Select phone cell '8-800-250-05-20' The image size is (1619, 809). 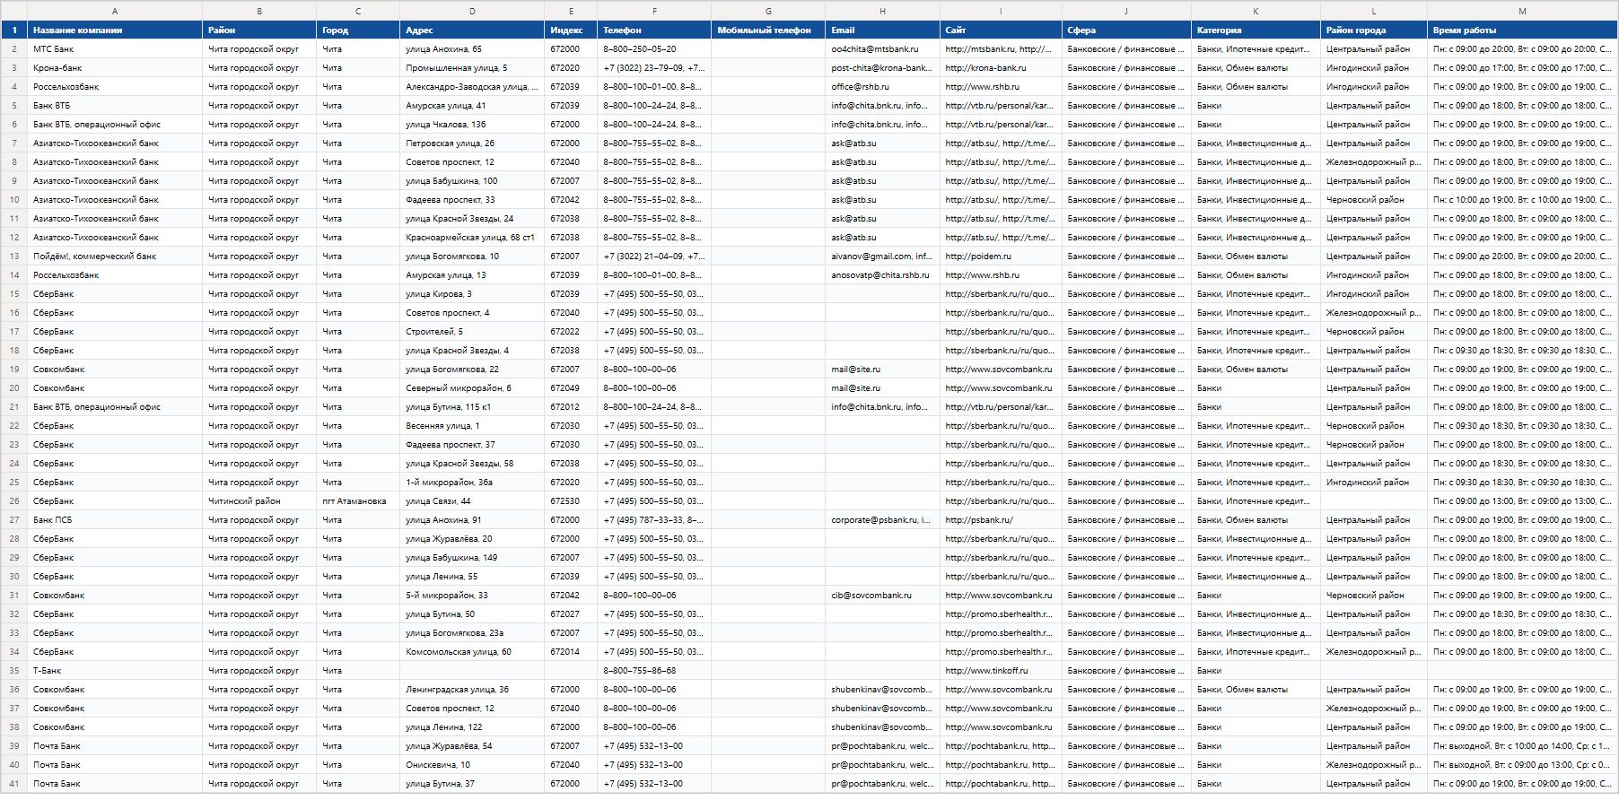654,49
